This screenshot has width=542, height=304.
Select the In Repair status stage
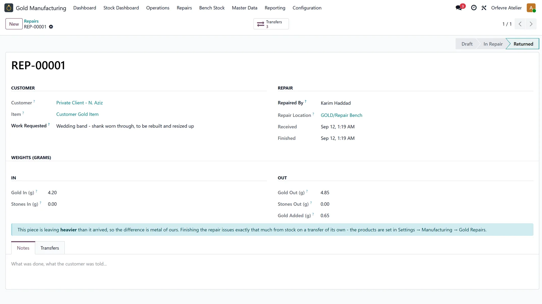[x=493, y=44]
